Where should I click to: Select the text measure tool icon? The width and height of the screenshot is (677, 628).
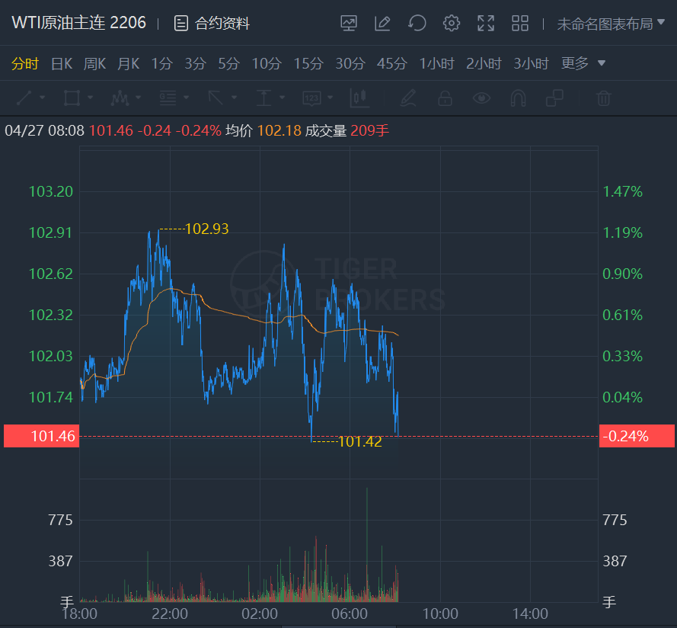(x=263, y=98)
